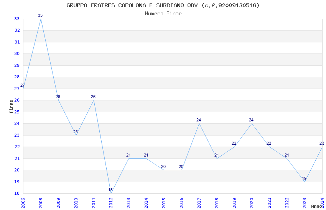Screen dimensions: 326x210
Task: Click the data label 26 at the 2011 point
Action: [x=93, y=97]
